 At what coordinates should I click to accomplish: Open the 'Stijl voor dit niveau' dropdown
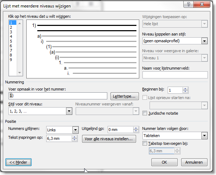[x=69, y=111]
